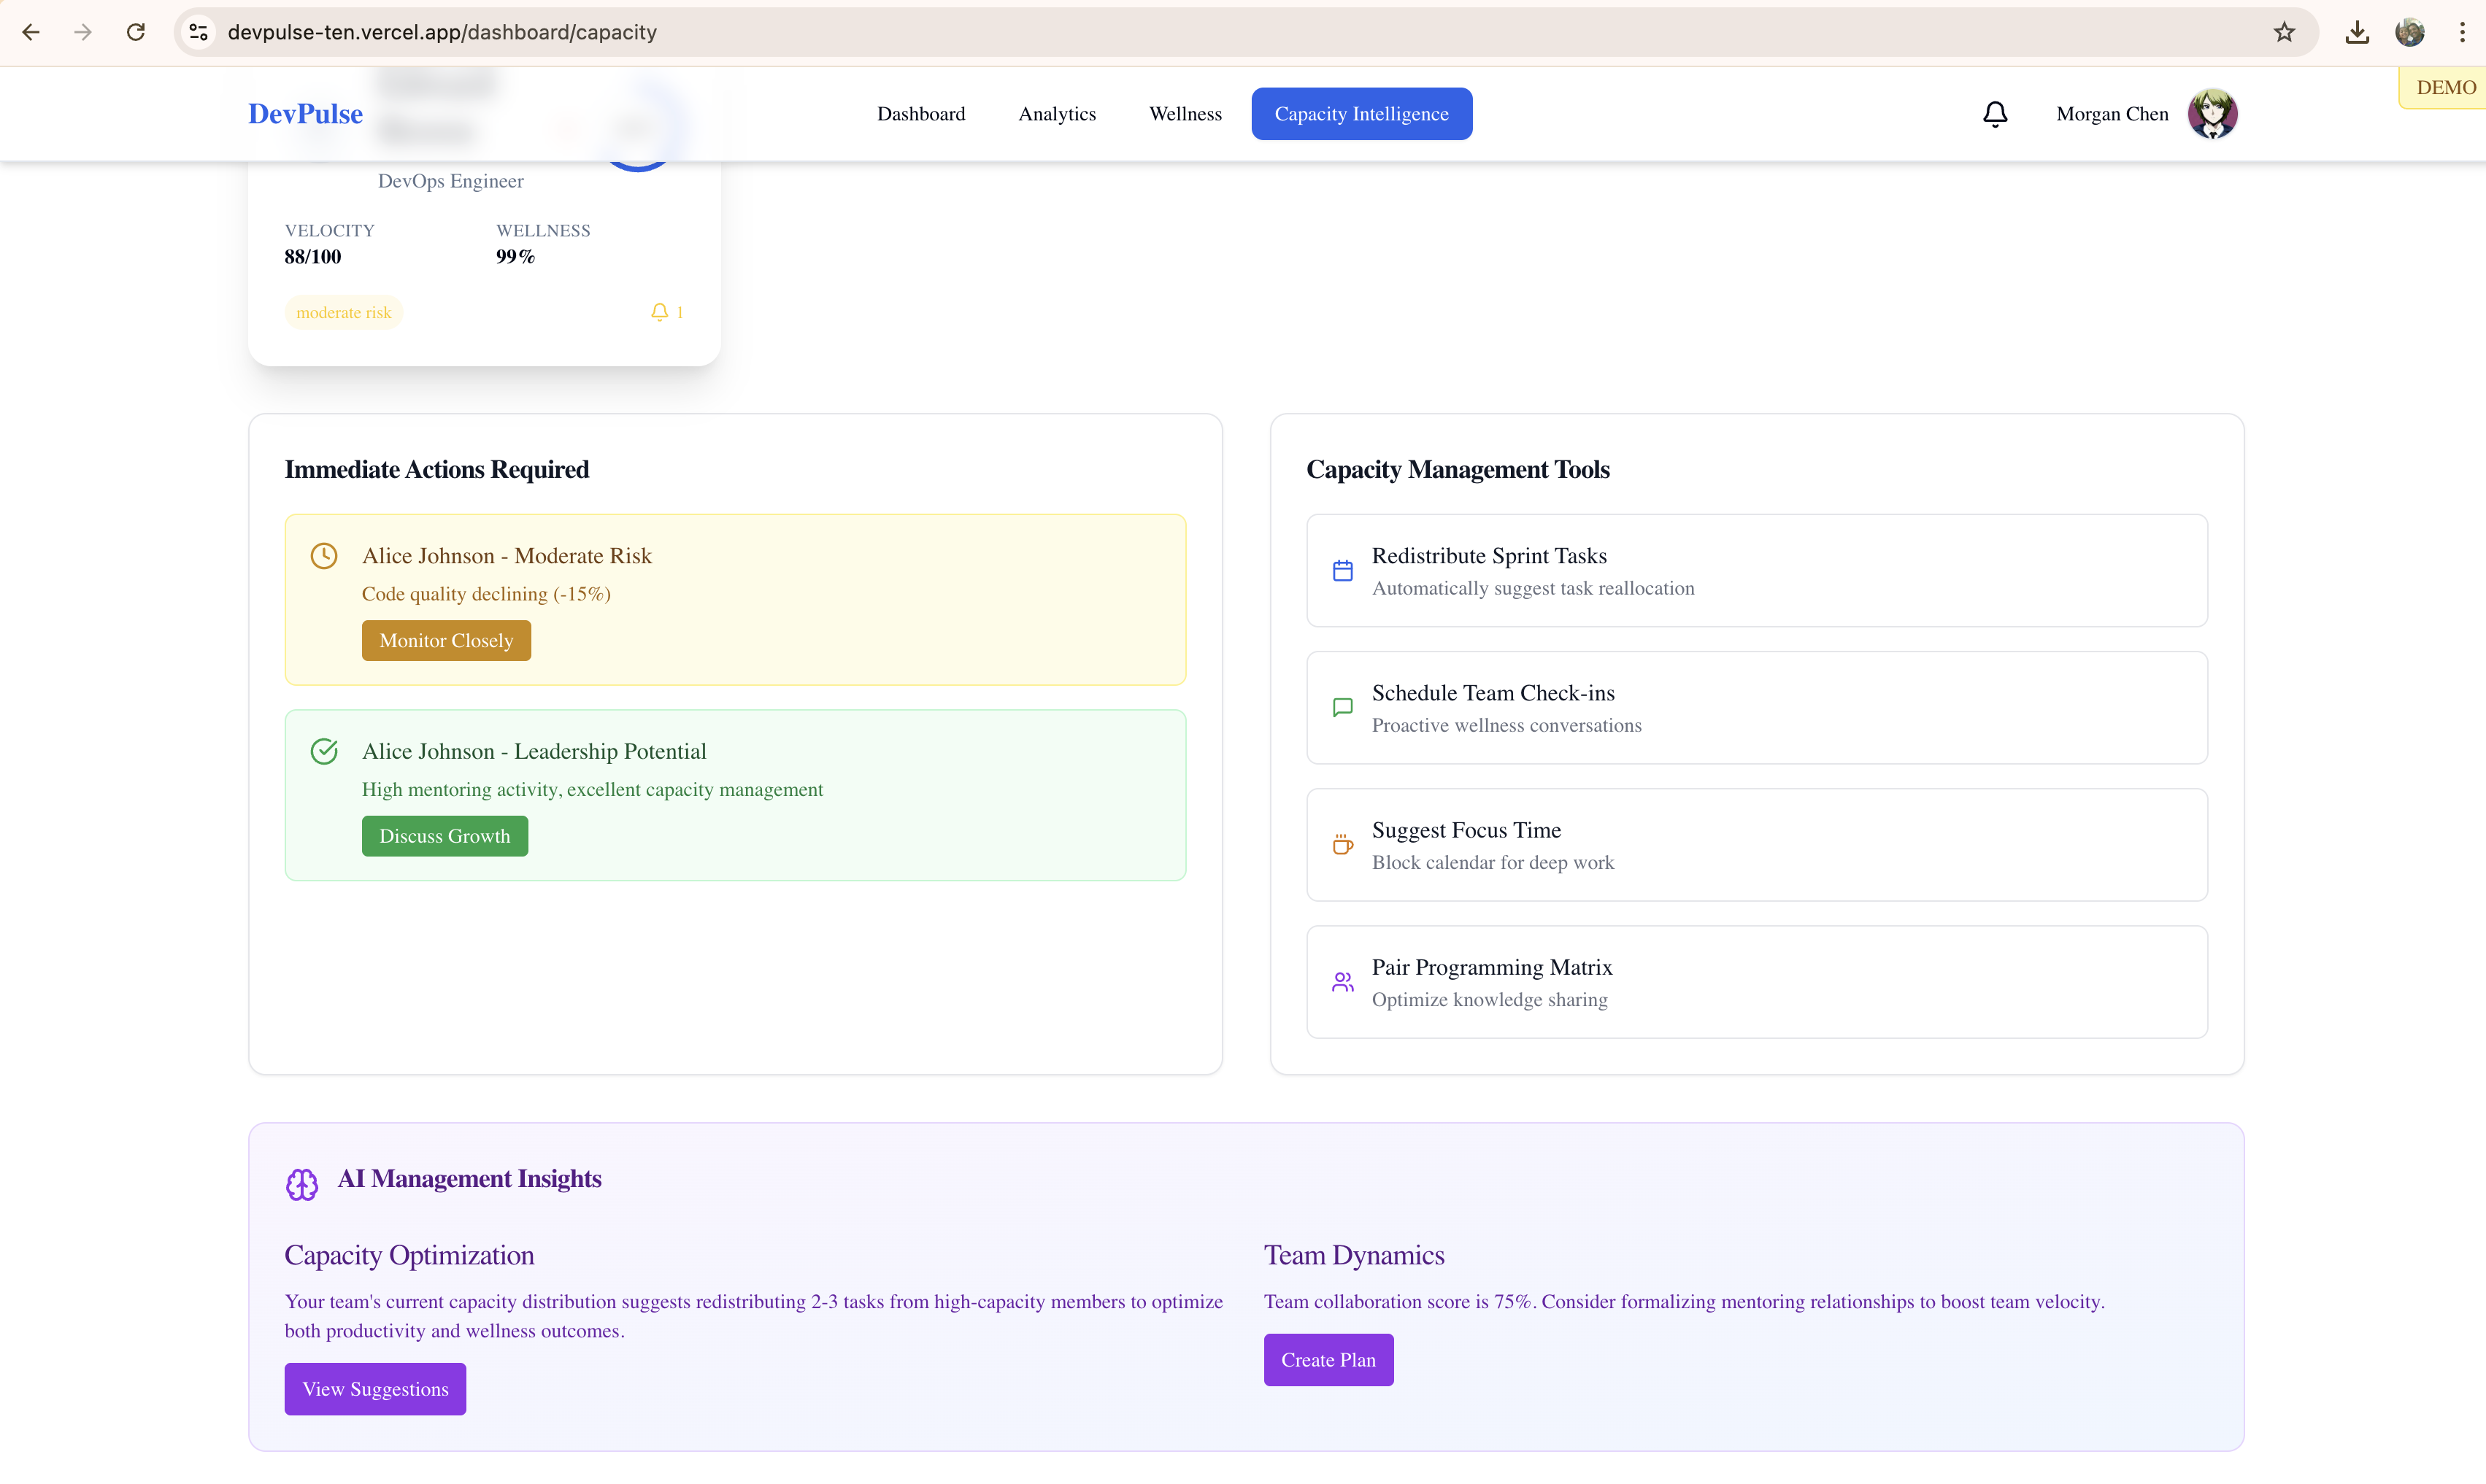Switch to the Analytics tab
Screen dimensions: 2486x1484
coord(1056,114)
